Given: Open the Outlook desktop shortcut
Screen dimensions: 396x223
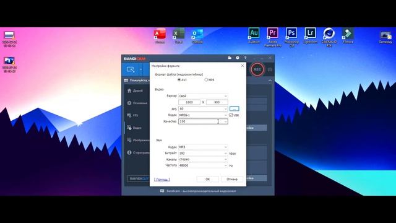Looking at the screenshot, I should [197, 36].
